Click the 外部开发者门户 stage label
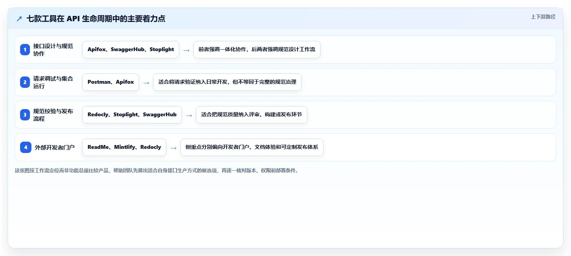The height and width of the screenshot is (256, 571). click(55, 147)
